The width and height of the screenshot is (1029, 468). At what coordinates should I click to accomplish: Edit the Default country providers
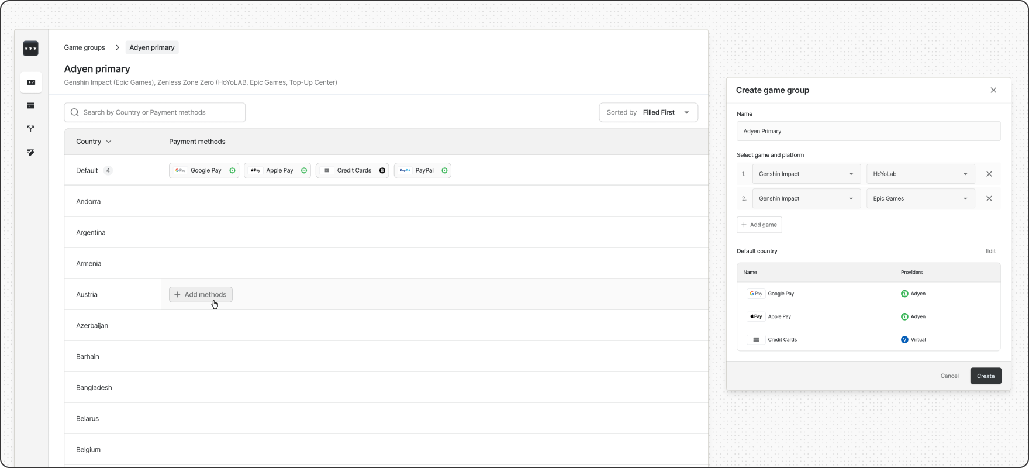pyautogui.click(x=990, y=251)
